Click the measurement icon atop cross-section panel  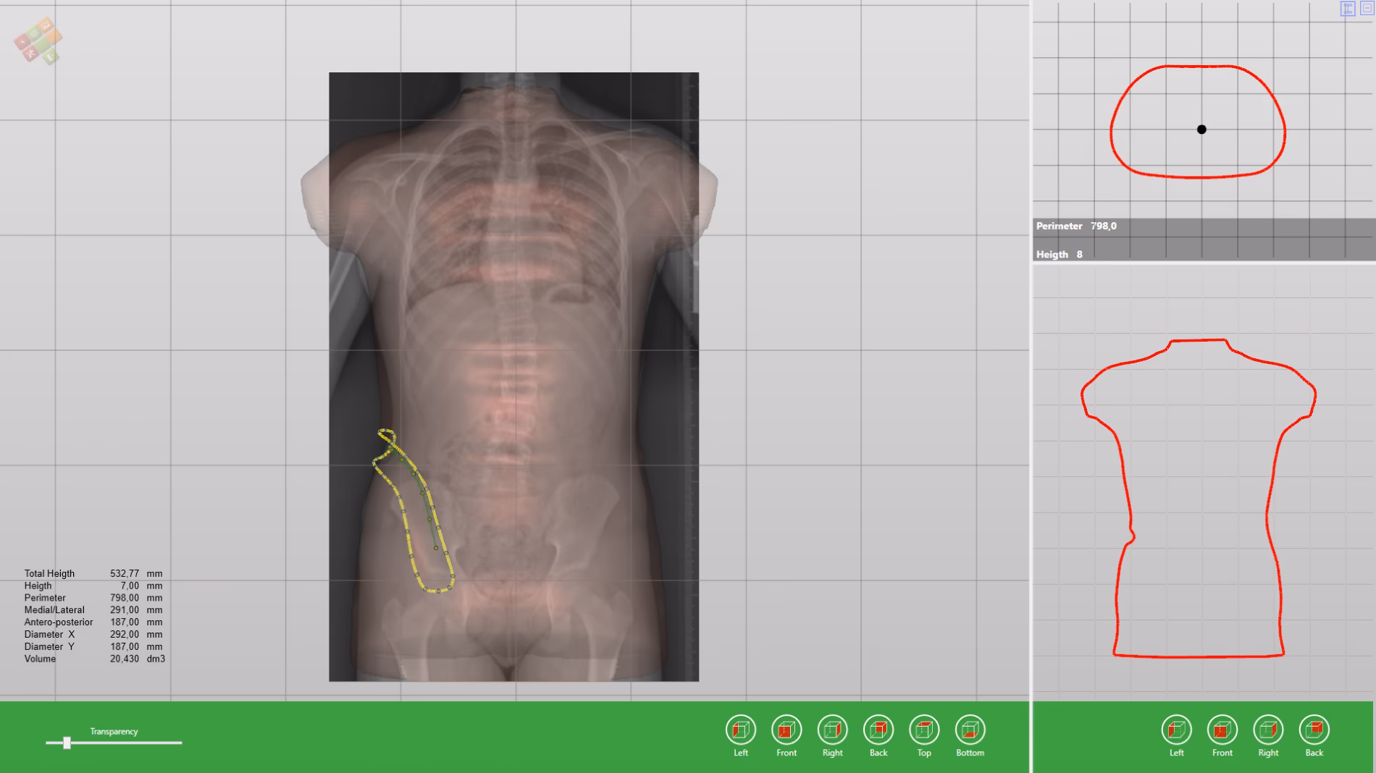(x=1348, y=9)
